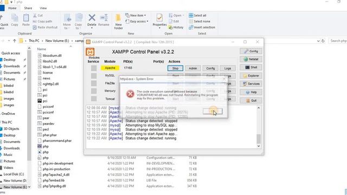Click Select all in the ribbon
Image resolution: width=347 pixels, height=195 pixels.
pos(197,16)
